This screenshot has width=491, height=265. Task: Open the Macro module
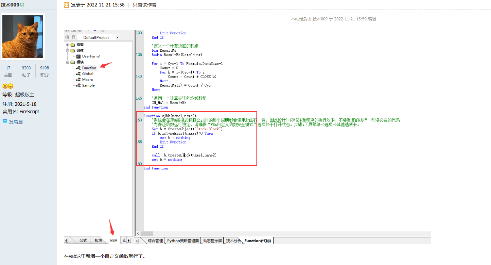pos(88,80)
